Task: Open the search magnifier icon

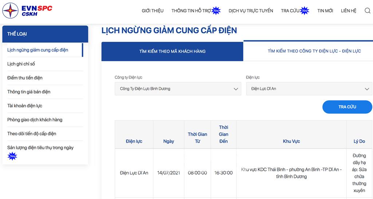Action: [x=367, y=11]
